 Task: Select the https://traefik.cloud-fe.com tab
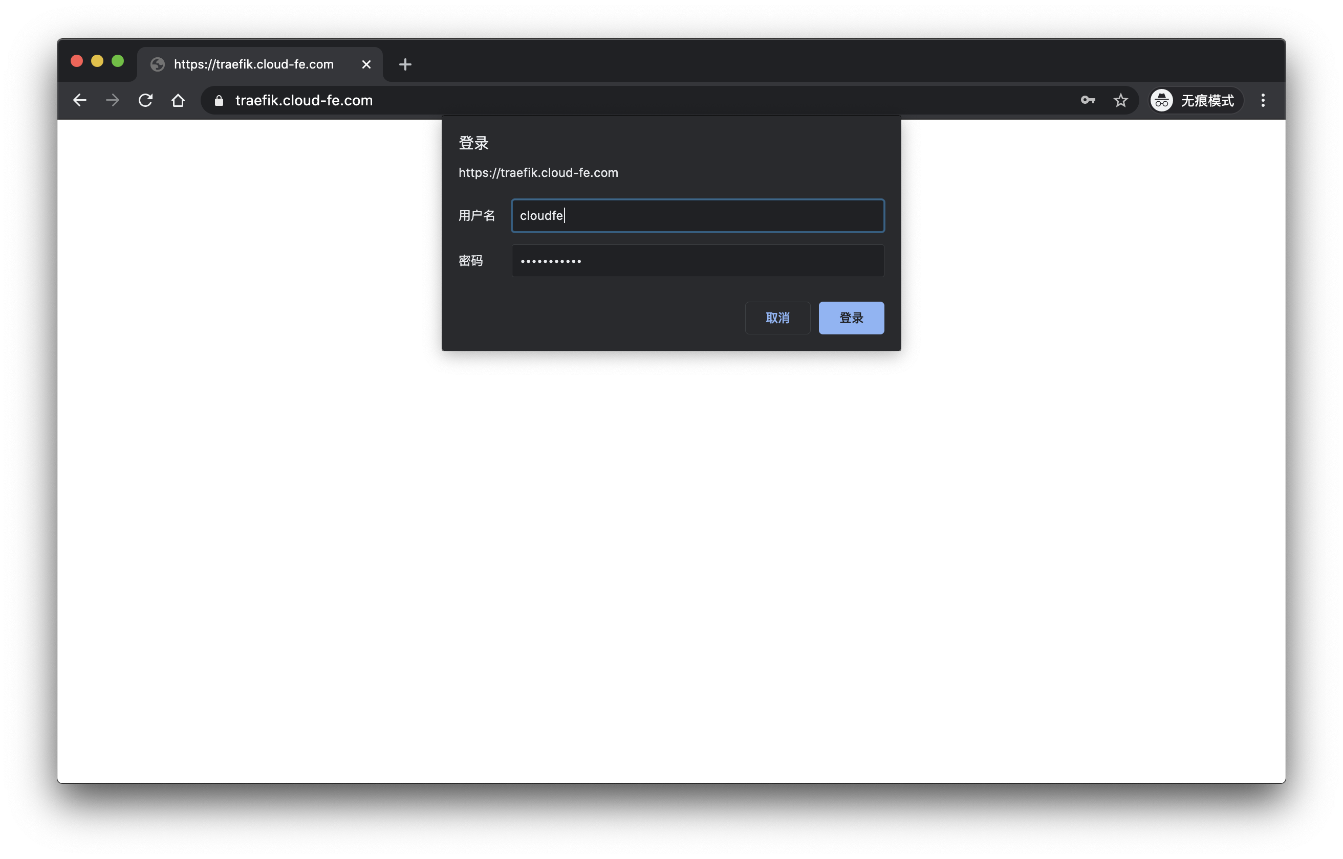point(259,65)
